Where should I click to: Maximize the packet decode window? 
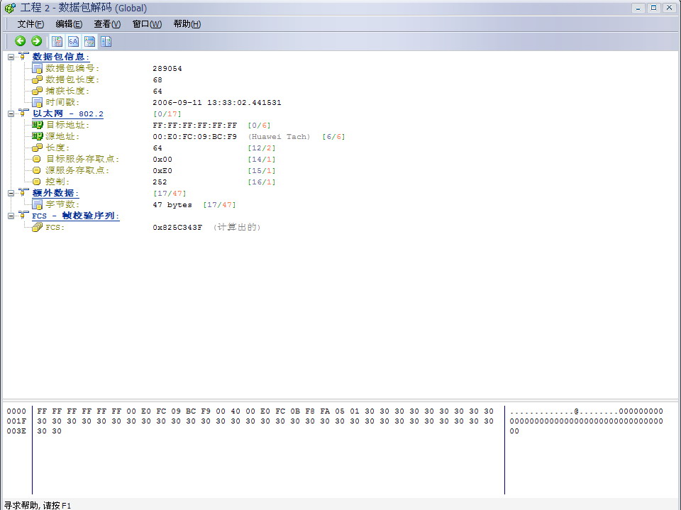click(653, 8)
